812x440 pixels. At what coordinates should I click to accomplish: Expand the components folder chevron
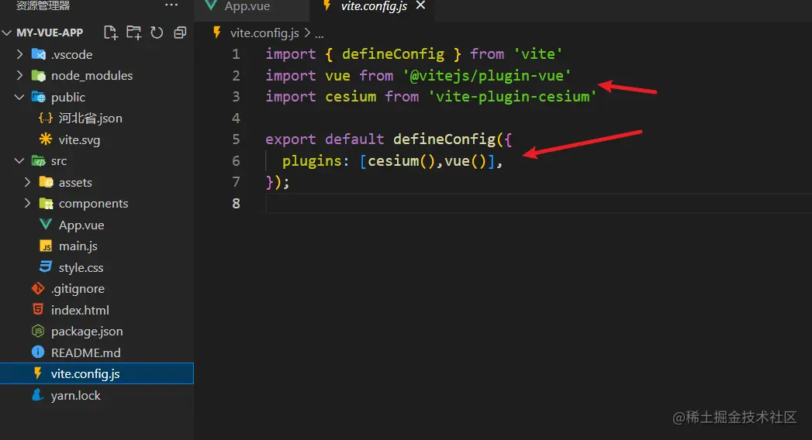click(x=27, y=203)
